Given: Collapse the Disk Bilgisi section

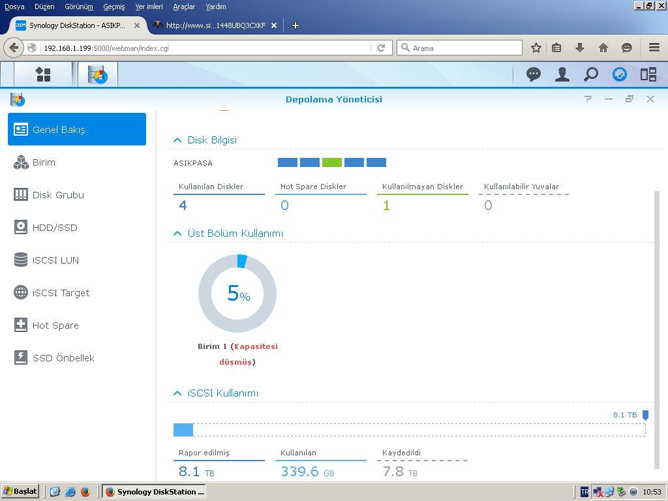Looking at the screenshot, I should pyautogui.click(x=177, y=140).
